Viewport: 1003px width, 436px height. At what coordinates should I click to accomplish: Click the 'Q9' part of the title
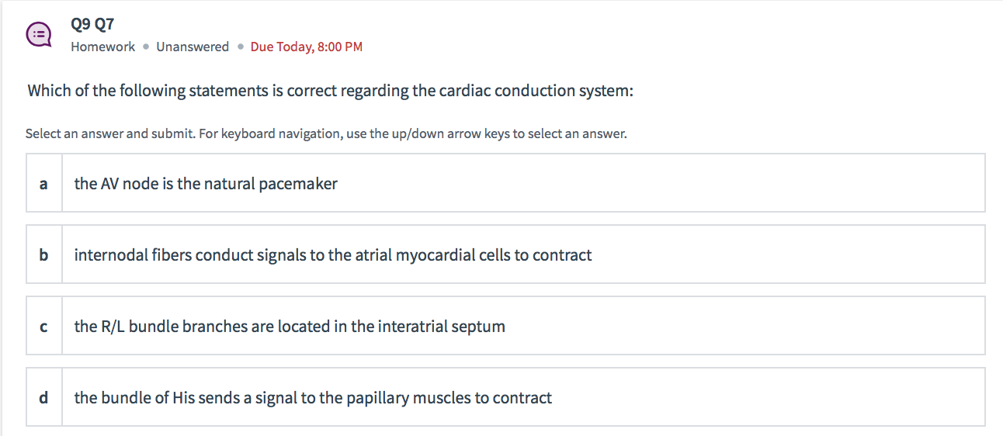tap(80, 25)
